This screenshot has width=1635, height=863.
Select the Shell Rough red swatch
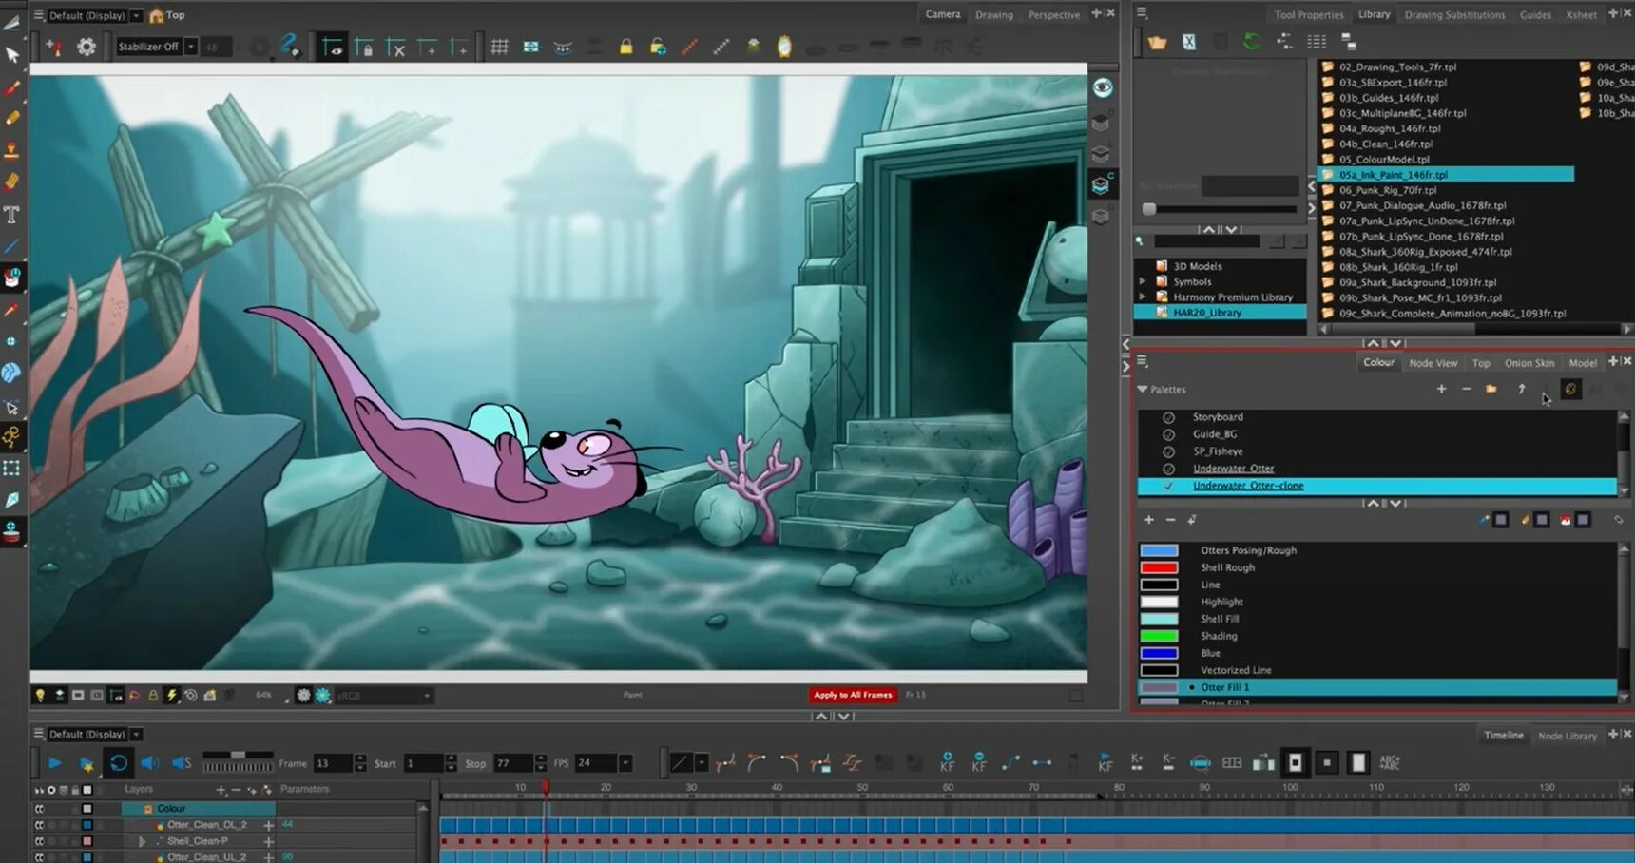click(x=1159, y=567)
